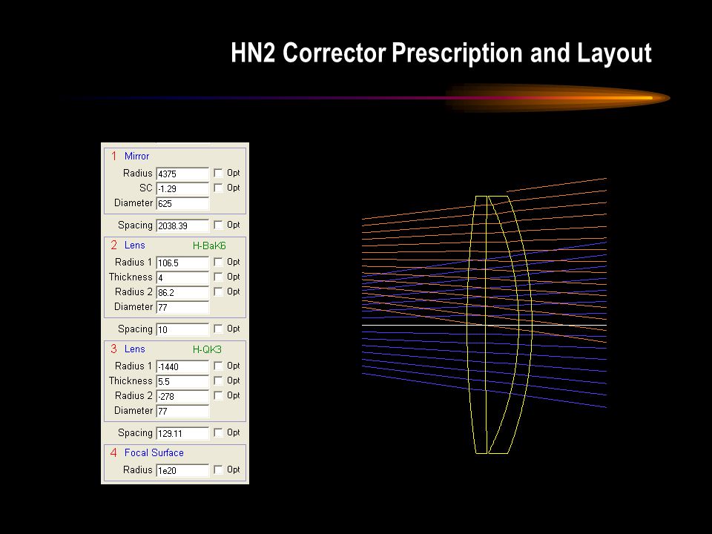The width and height of the screenshot is (712, 534).
Task: Select the H-BaK6 glass label
Action: pyautogui.click(x=209, y=245)
